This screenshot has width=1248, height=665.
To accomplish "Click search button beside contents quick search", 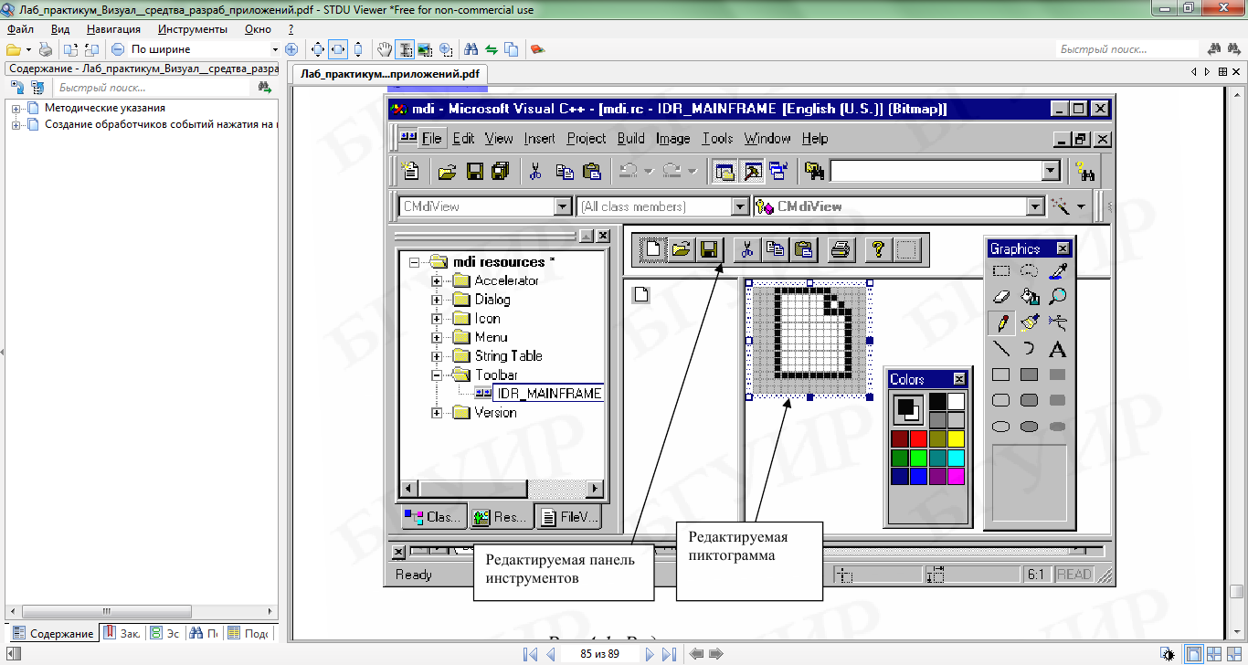I will click(265, 88).
